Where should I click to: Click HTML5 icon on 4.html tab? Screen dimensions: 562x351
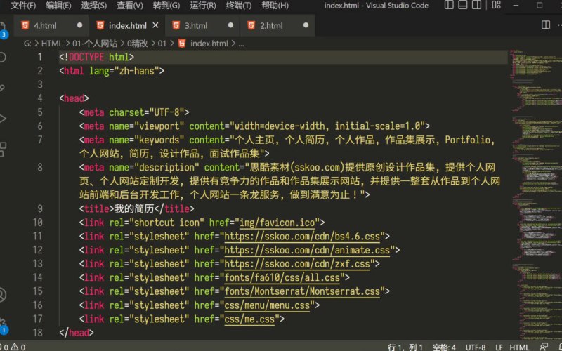(x=25, y=25)
